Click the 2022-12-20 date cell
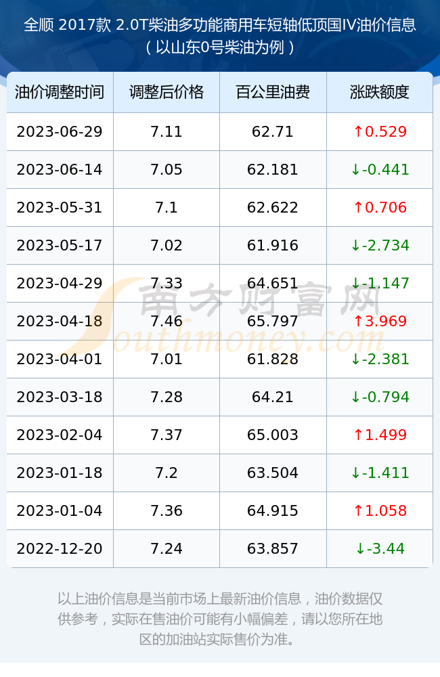This screenshot has width=440, height=677. 60,549
